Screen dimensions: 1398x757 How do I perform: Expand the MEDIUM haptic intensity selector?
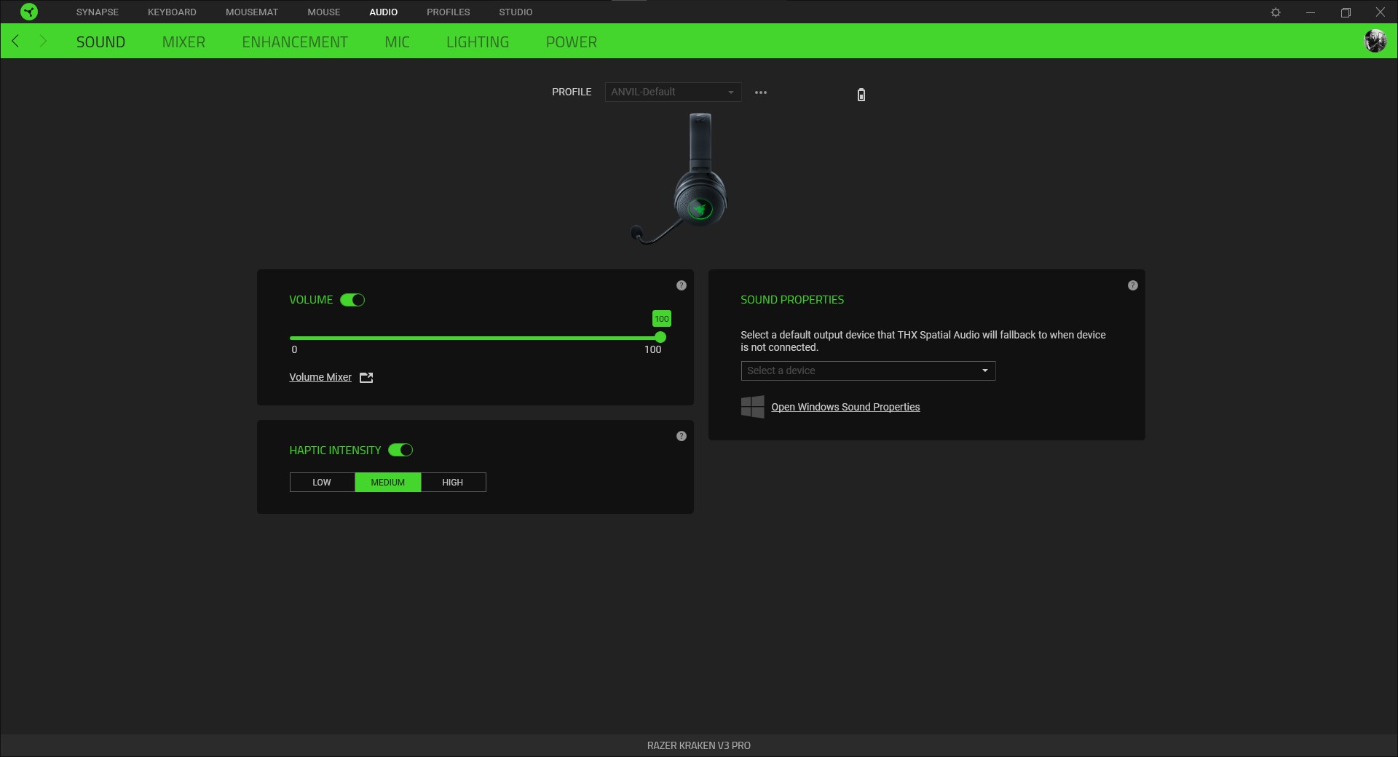387,482
